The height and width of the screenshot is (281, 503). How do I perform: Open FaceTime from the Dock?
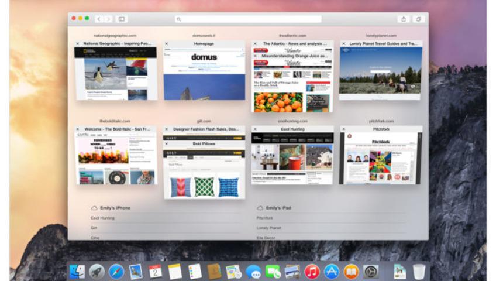273,272
